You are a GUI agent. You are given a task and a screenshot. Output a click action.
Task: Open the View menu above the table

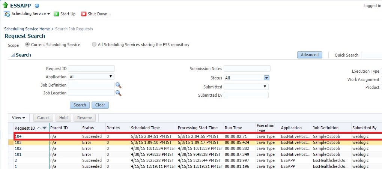click(18, 118)
